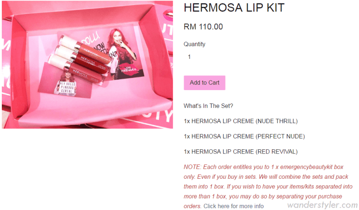Viewport: 359px width, 210px height.
Task: Select the Red Revival lip creme line
Action: [241, 152]
